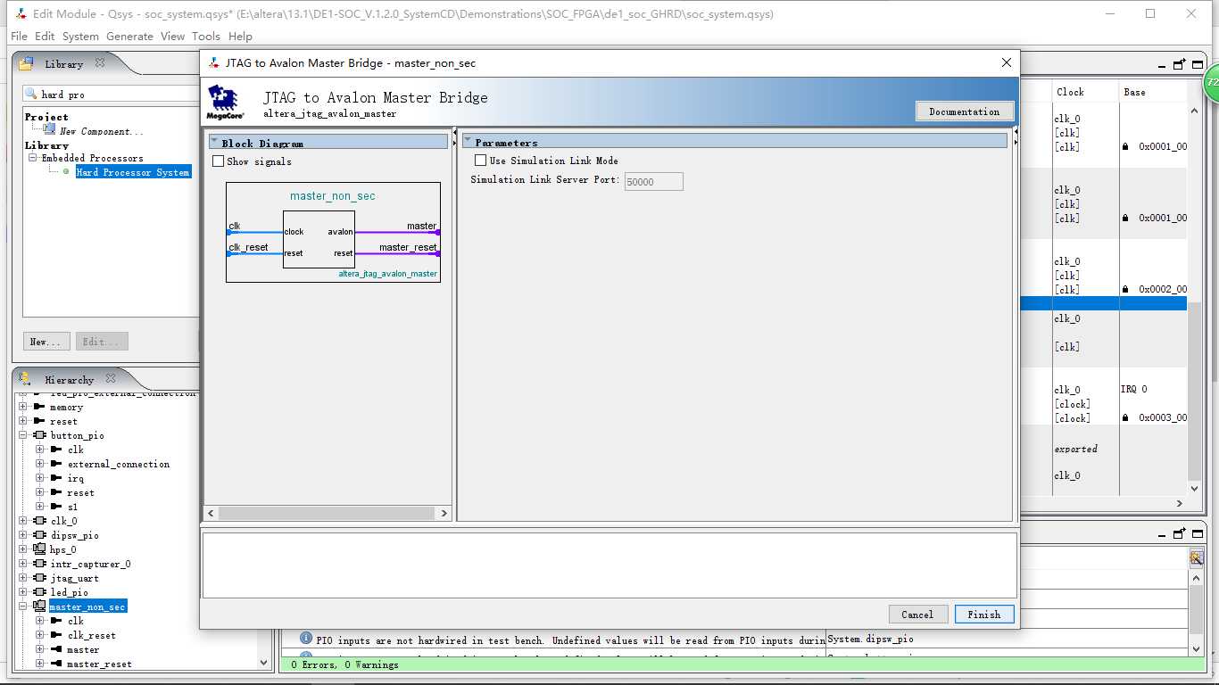Click Finish to apply bridge settings
1219x685 pixels.
[x=984, y=615]
